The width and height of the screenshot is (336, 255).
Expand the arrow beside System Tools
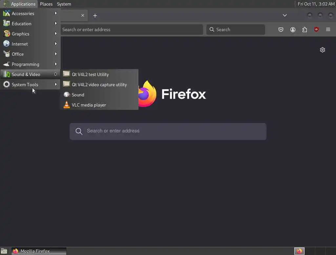click(56, 84)
